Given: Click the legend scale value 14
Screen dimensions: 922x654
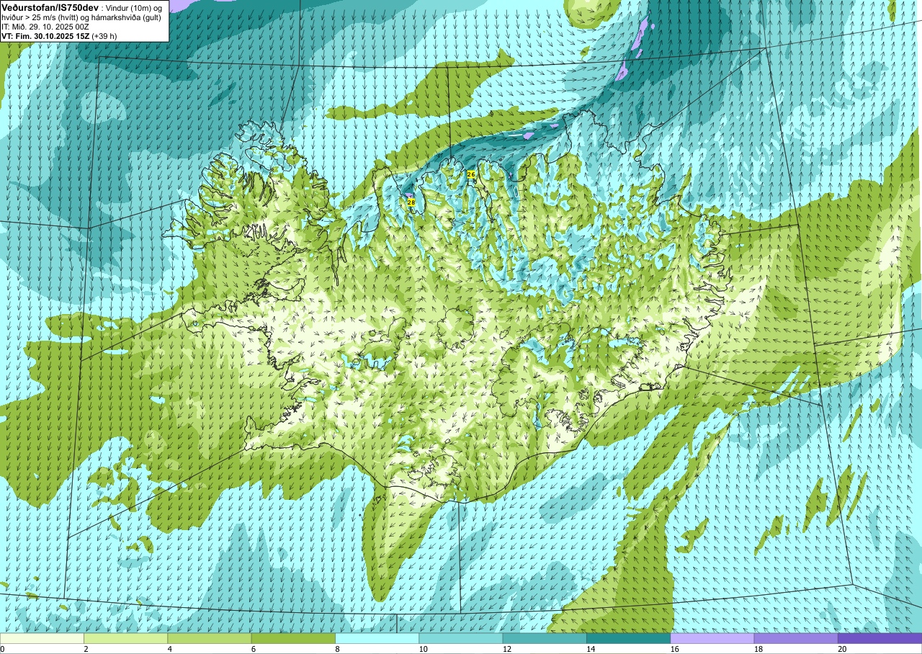Looking at the screenshot, I should click(589, 649).
